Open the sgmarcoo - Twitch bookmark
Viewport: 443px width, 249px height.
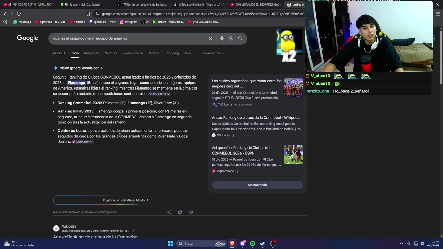pyautogui.click(x=102, y=22)
